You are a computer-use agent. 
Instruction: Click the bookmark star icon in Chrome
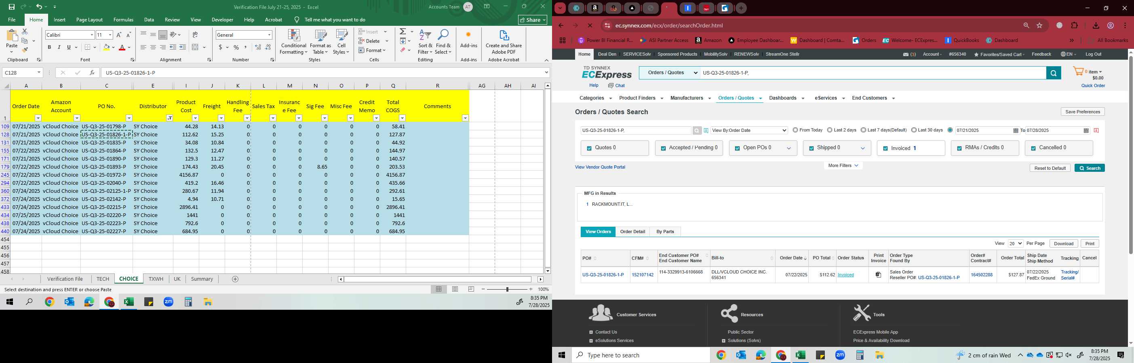click(x=1040, y=25)
